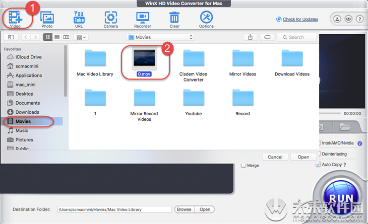The width and height of the screenshot is (368, 224).
Task: Click the preview playback progress slider
Action: [330, 113]
